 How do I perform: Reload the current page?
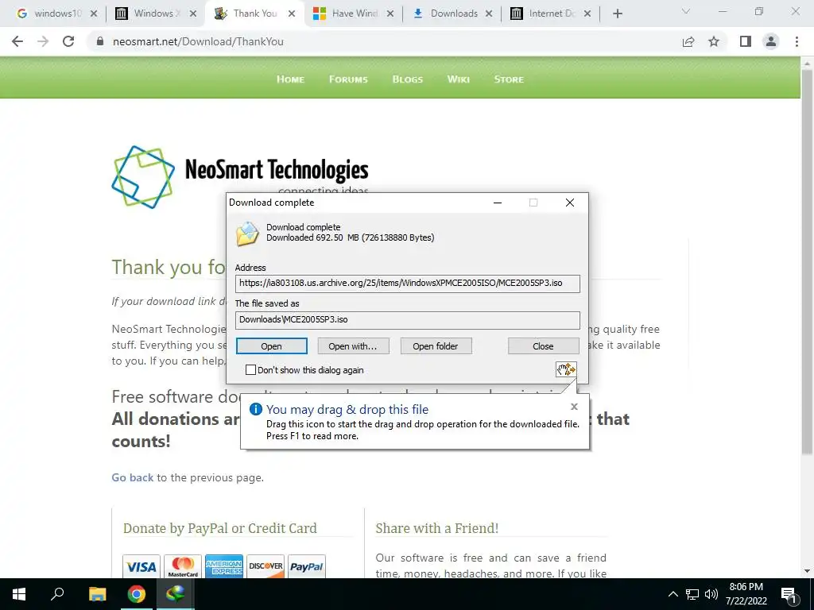click(x=68, y=41)
